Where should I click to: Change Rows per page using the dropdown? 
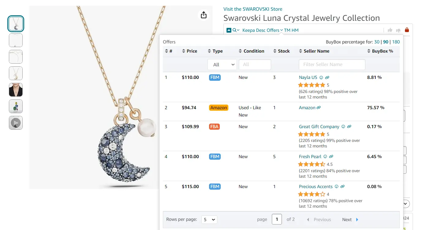(209, 219)
